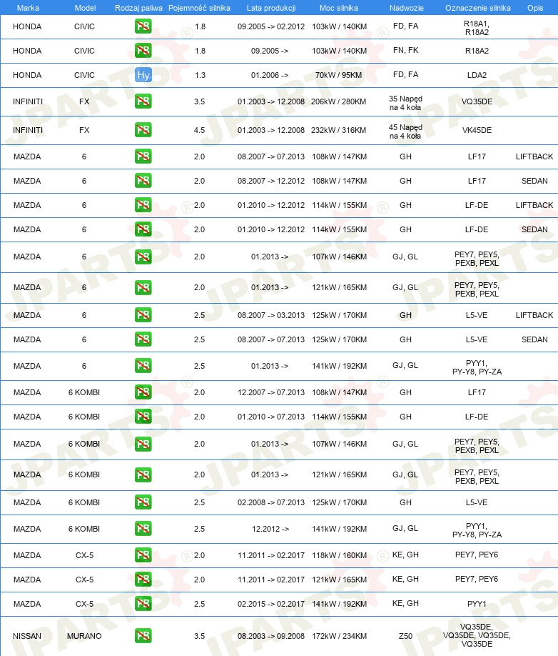
Task: Click the 70kW / 95KM power value
Action: [x=339, y=75]
